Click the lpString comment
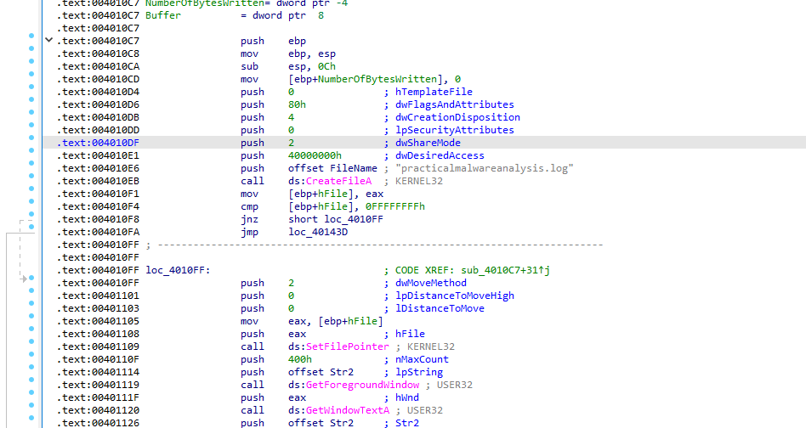 (419, 372)
